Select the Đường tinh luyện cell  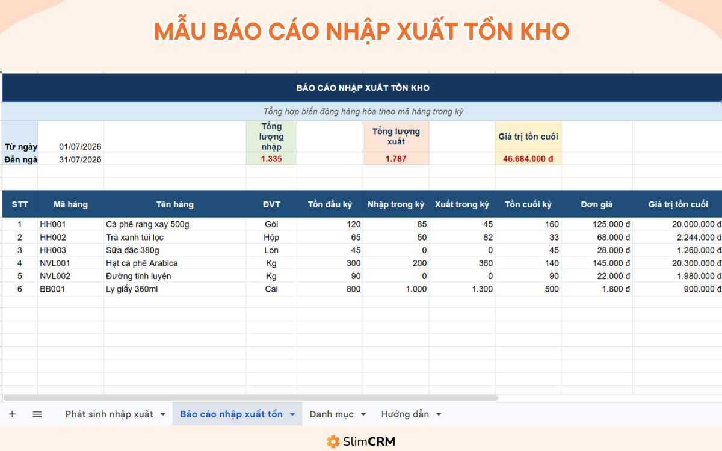[x=175, y=276]
